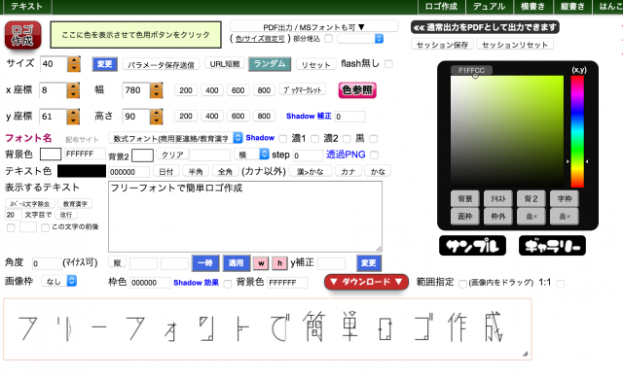Open the 横 gradient direction dropdown

(251, 154)
